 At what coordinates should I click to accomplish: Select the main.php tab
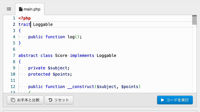(30, 9)
